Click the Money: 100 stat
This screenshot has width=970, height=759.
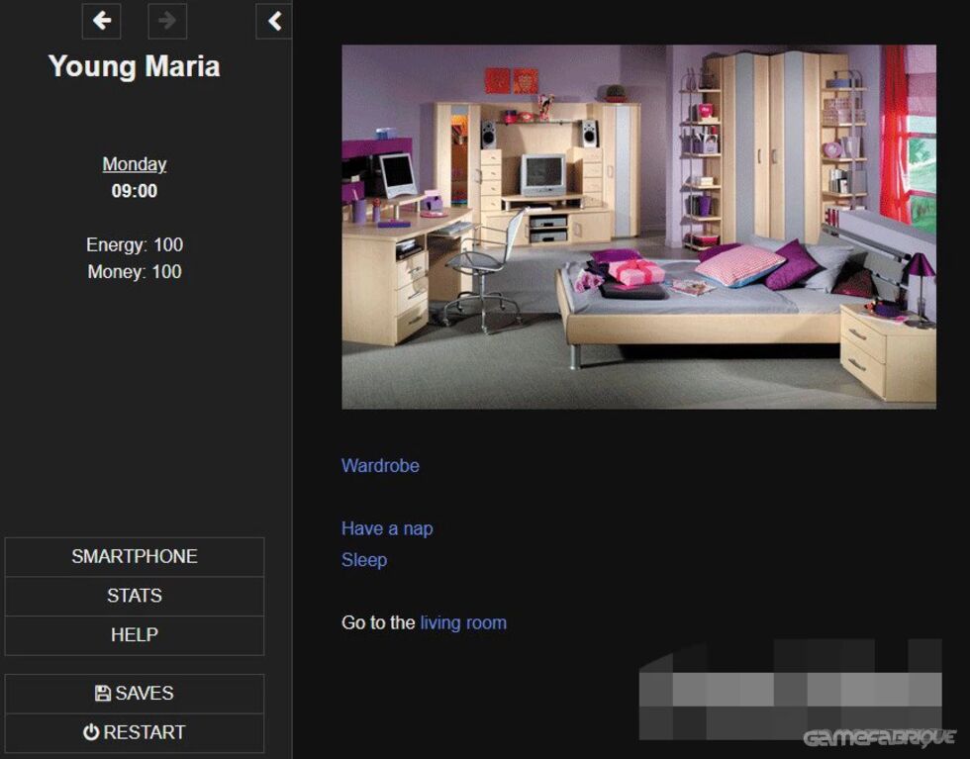[x=135, y=272]
